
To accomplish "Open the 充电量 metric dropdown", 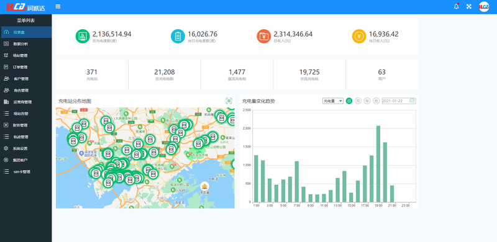I will (x=333, y=101).
